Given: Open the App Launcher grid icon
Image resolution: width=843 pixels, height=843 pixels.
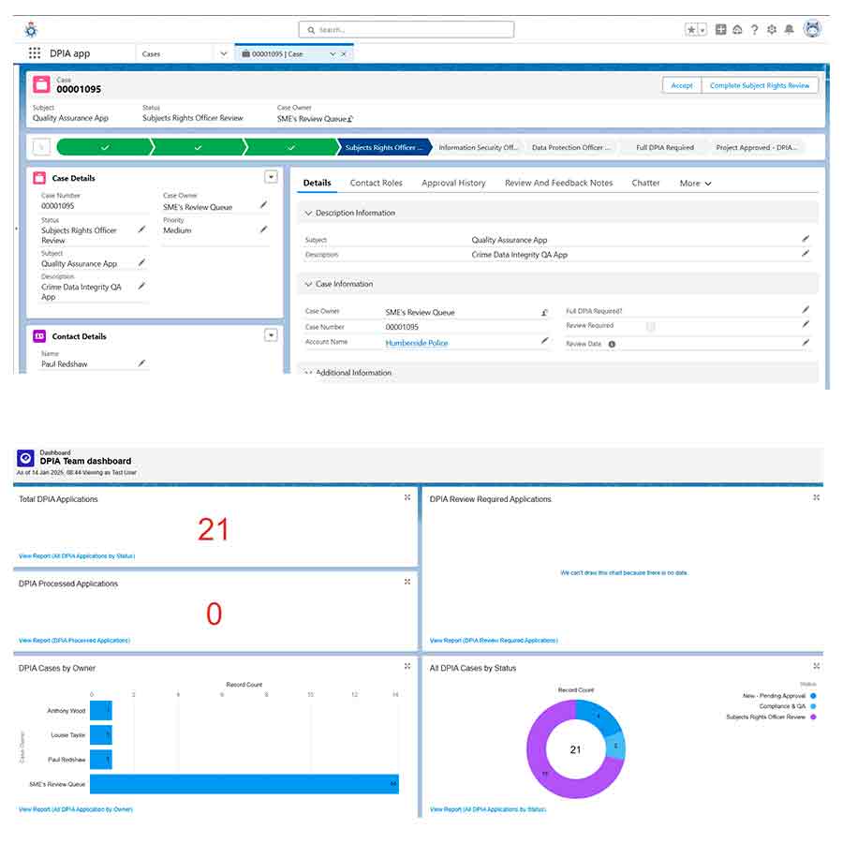Looking at the screenshot, I should tap(35, 53).
